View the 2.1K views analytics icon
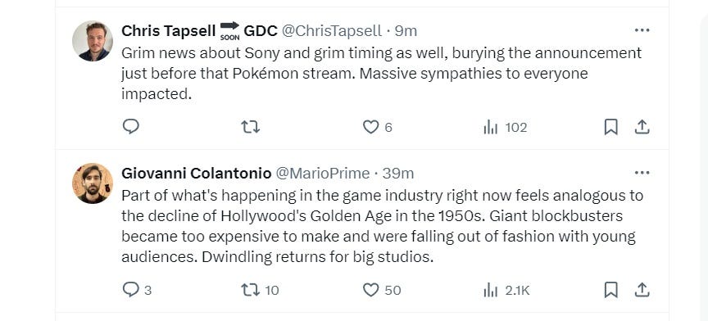708x321 pixels. point(490,291)
